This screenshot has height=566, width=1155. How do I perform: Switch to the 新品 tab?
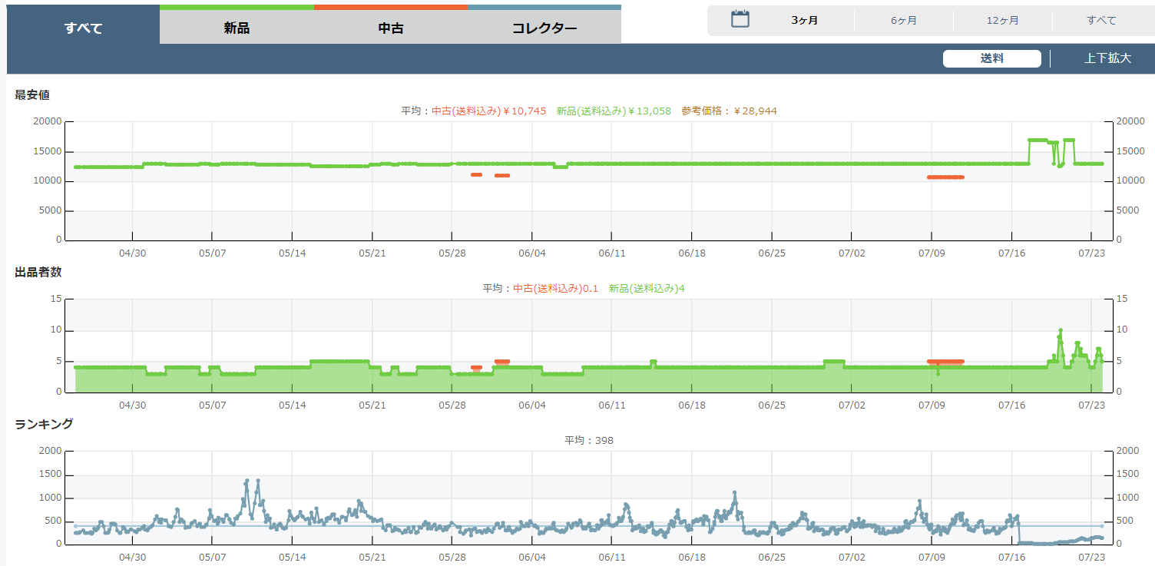point(237,28)
